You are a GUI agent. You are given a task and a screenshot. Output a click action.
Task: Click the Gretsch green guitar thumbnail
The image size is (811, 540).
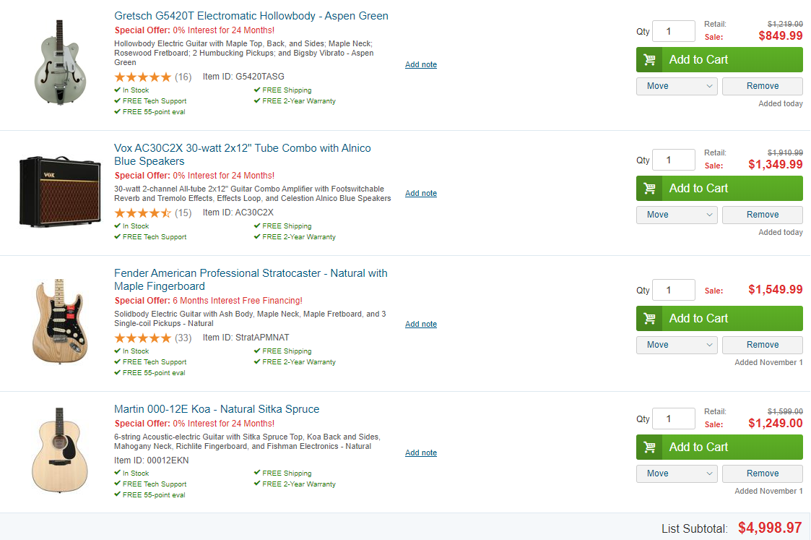point(60,62)
